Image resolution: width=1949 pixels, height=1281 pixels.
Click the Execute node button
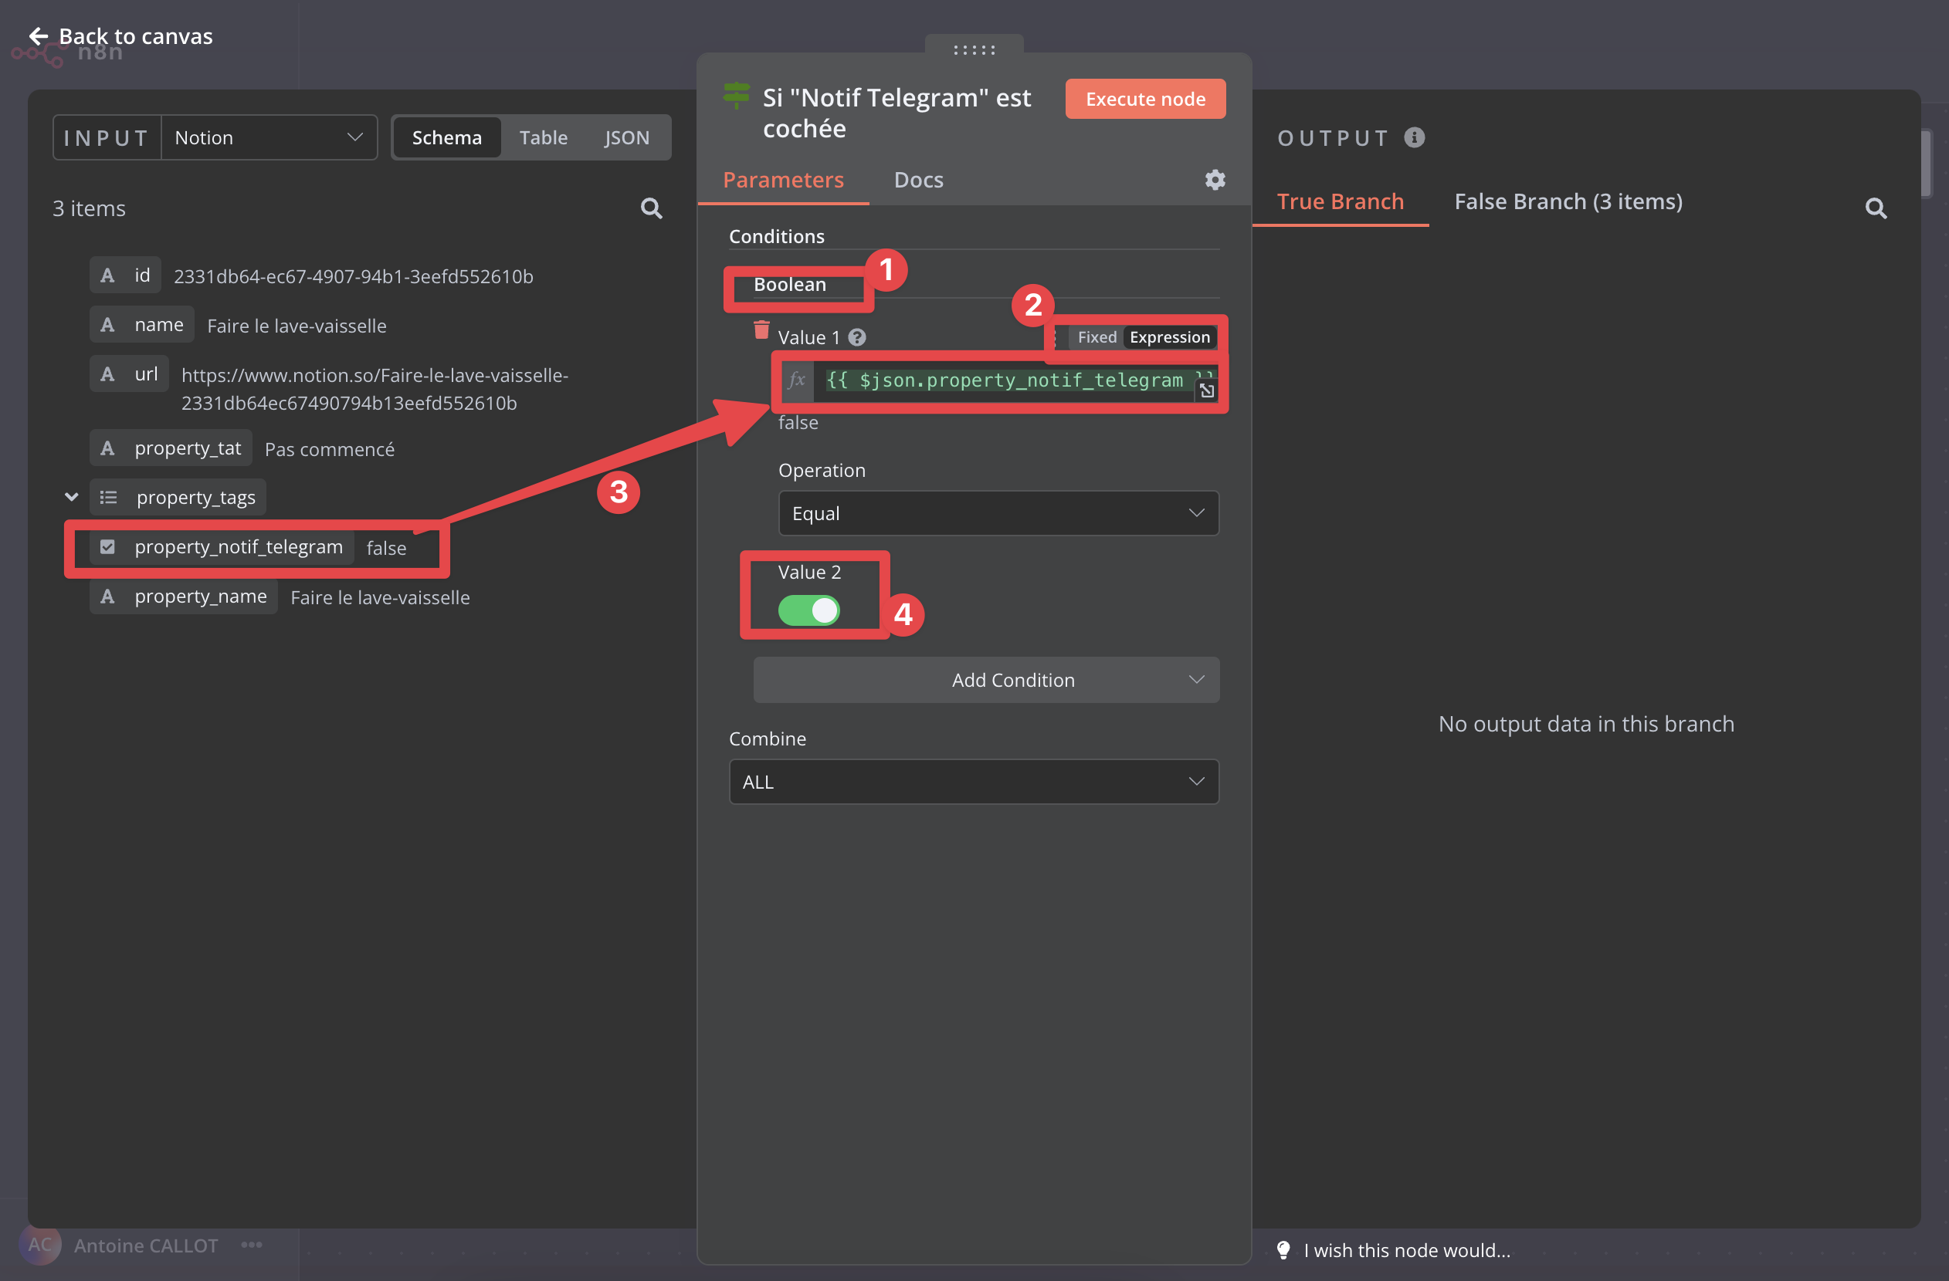pyautogui.click(x=1145, y=99)
